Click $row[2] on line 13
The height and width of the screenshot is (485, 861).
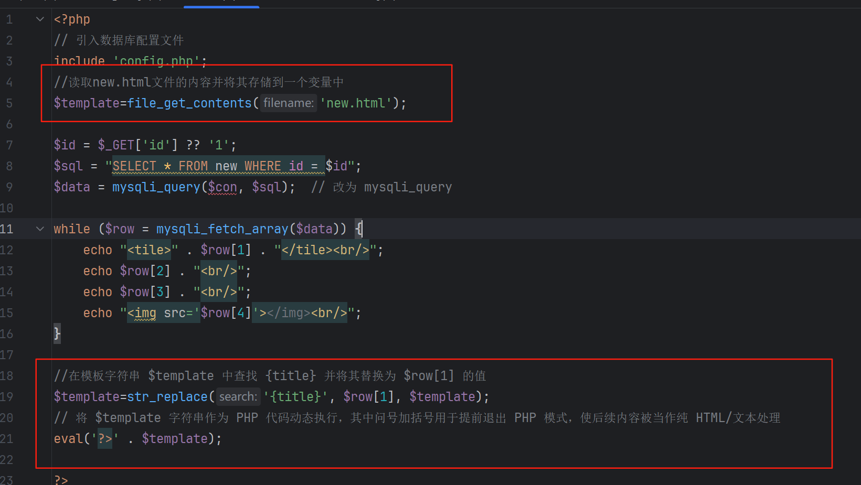[145, 271]
